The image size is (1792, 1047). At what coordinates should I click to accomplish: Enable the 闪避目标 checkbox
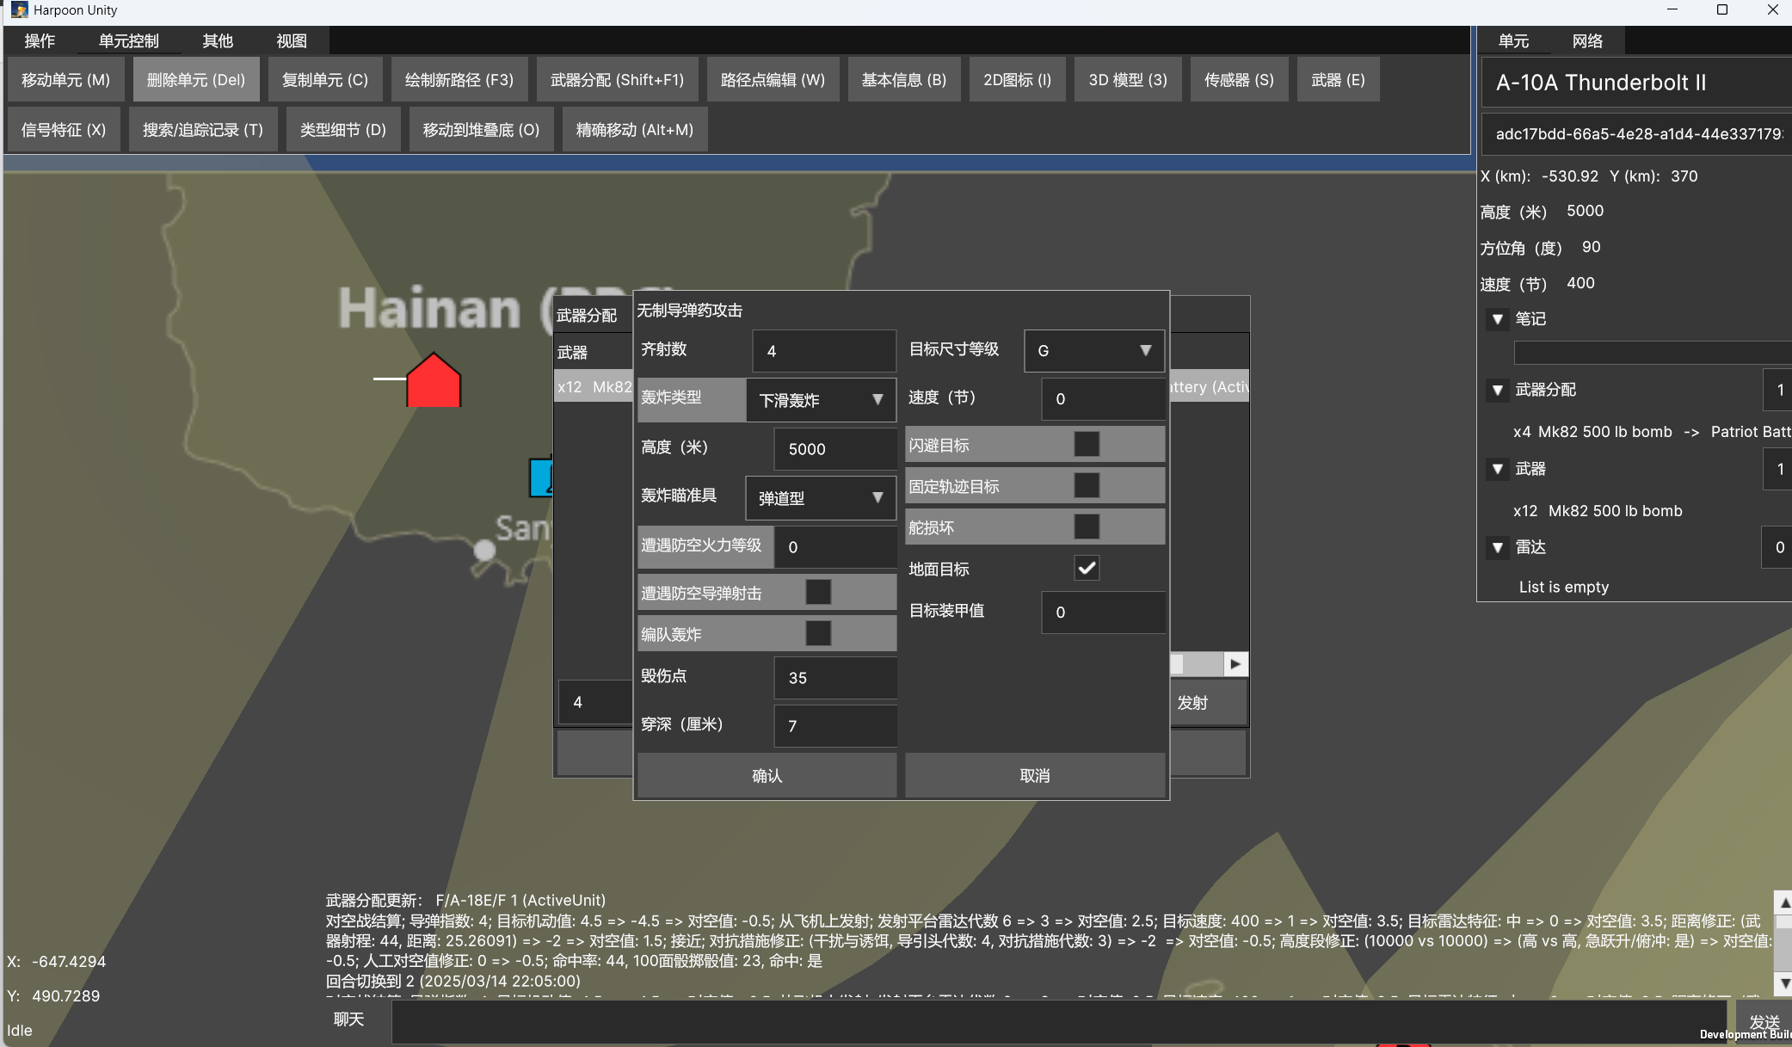click(x=1087, y=445)
